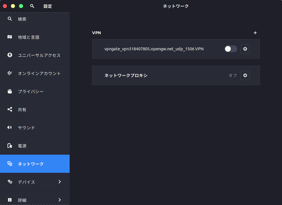Click the accessibility person icon
Screen dimensions: 282x205
coord(10,55)
